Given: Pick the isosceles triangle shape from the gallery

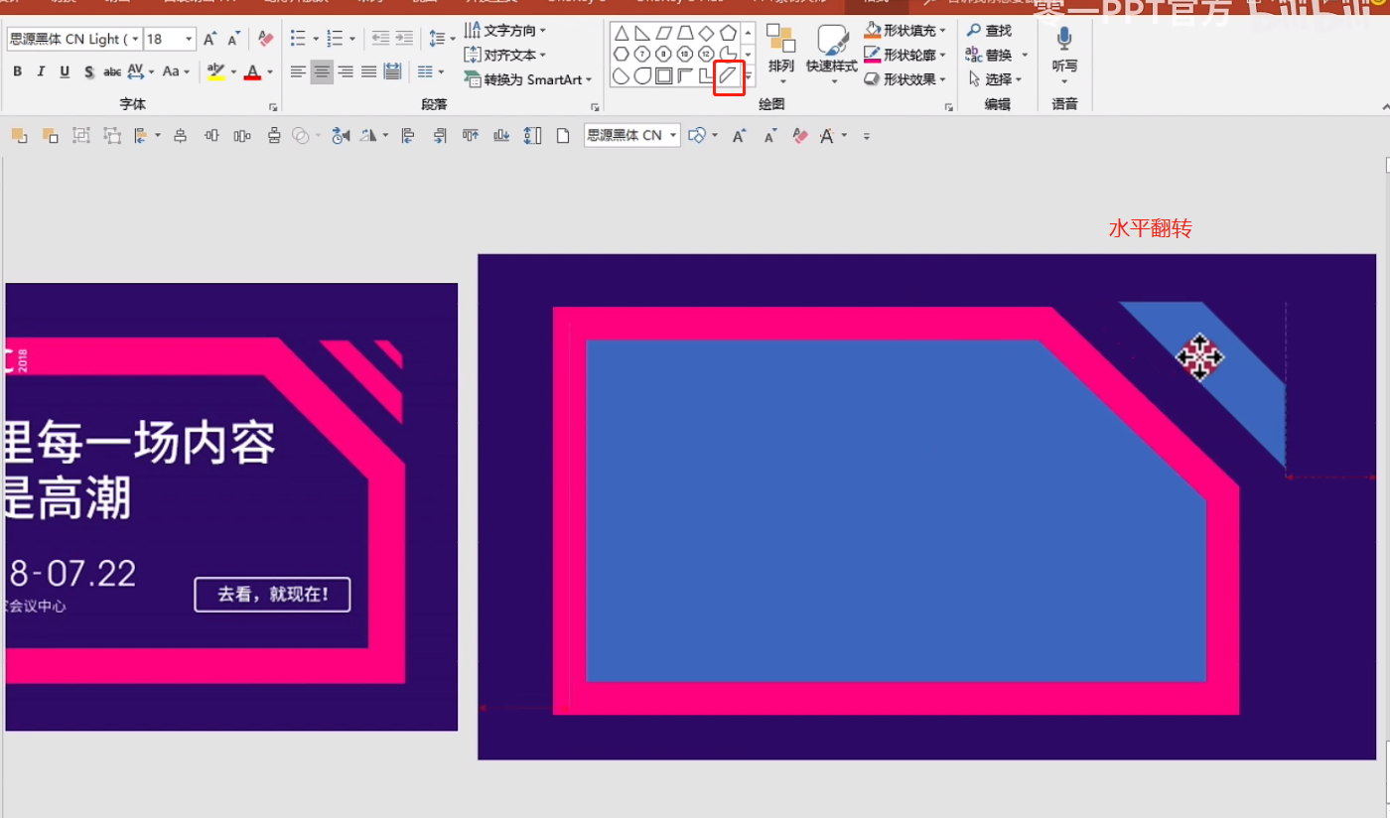Looking at the screenshot, I should click(622, 34).
